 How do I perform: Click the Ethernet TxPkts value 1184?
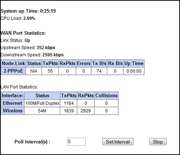(69, 103)
